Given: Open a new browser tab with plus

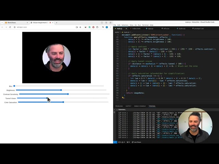Looking at the screenshot, I should tap(57, 23).
